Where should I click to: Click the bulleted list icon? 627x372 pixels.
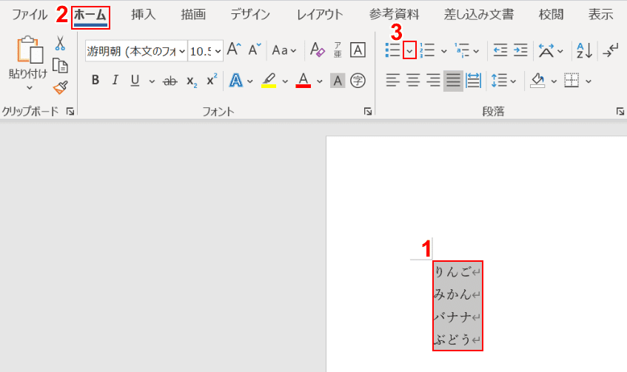pos(393,50)
